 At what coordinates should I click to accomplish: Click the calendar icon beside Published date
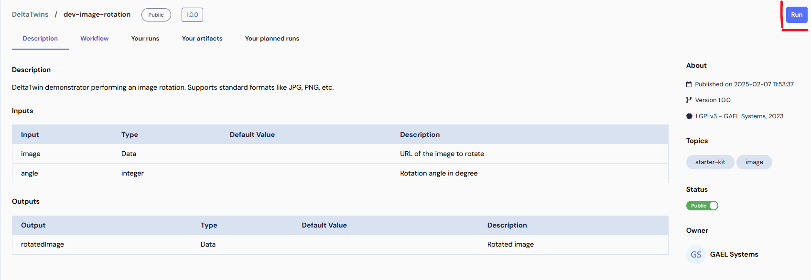coord(689,84)
